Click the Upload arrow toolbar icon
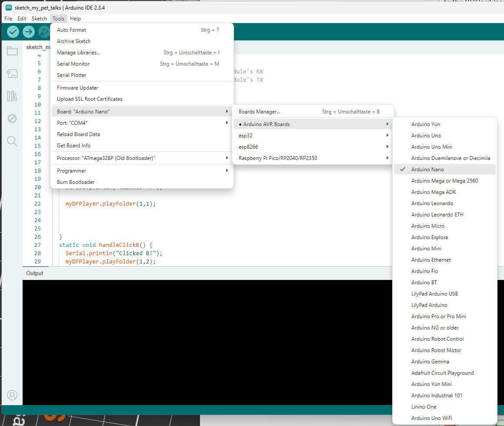The image size is (504, 426). coord(29,32)
